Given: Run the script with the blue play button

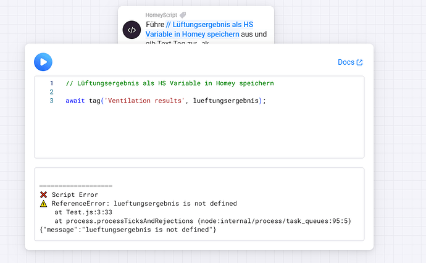Looking at the screenshot, I should click(43, 62).
